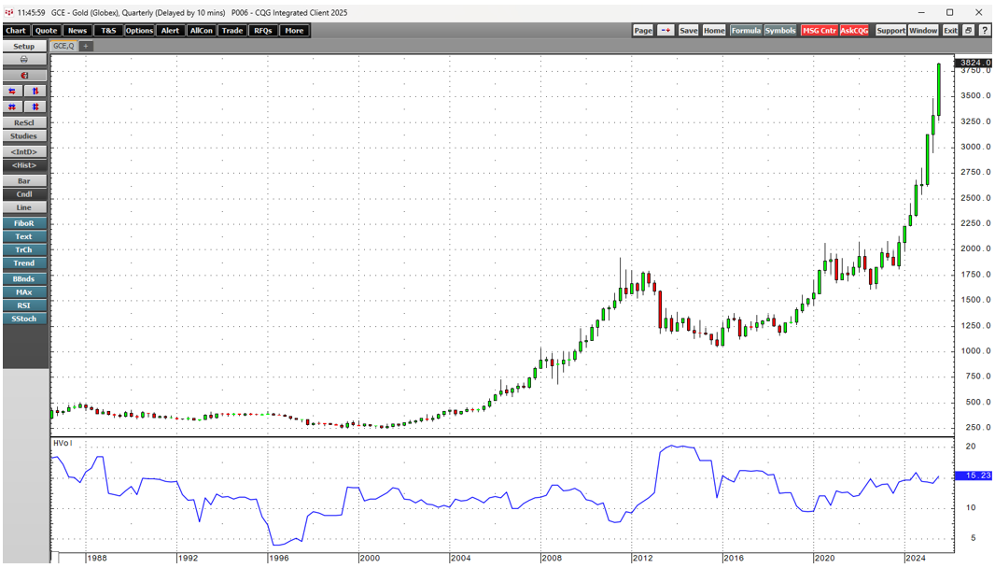Image resolution: width=995 pixels, height=568 pixels.
Task: Click the horizontal compress arrows icon
Action: point(13,91)
